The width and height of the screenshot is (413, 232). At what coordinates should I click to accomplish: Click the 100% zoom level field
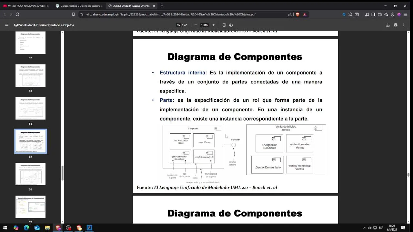[205, 25]
